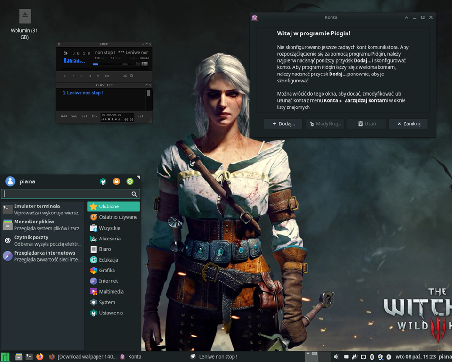Open the QMMP main menu icon

tap(59, 44)
